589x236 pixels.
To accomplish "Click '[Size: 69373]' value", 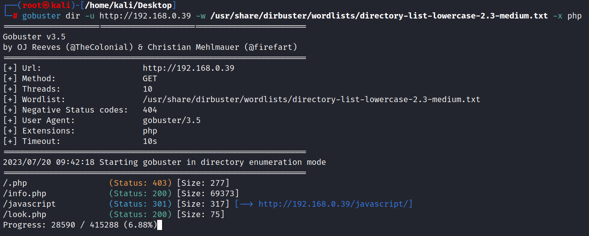I will 208,193.
